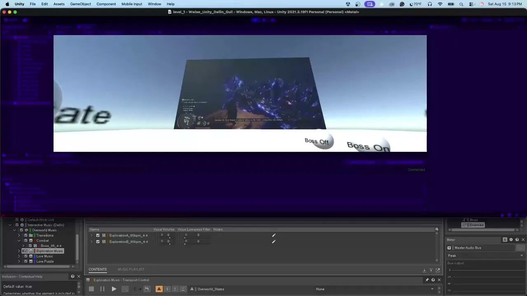Toggle checkbox for Overworld Music item

(x=21, y=230)
